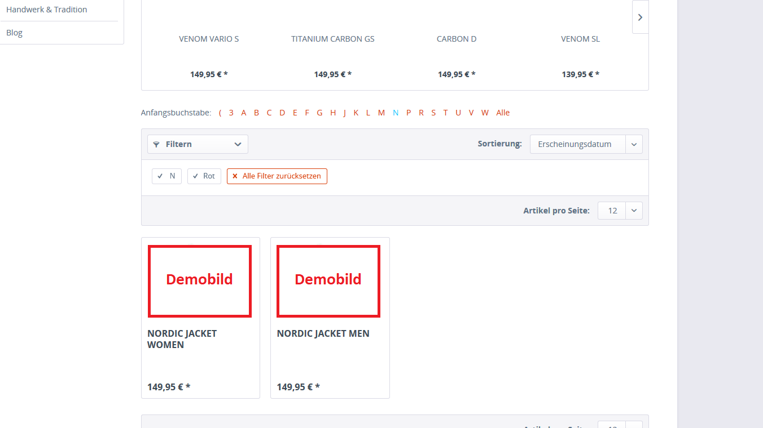Select starting character 3
The height and width of the screenshot is (428, 763).
click(231, 113)
